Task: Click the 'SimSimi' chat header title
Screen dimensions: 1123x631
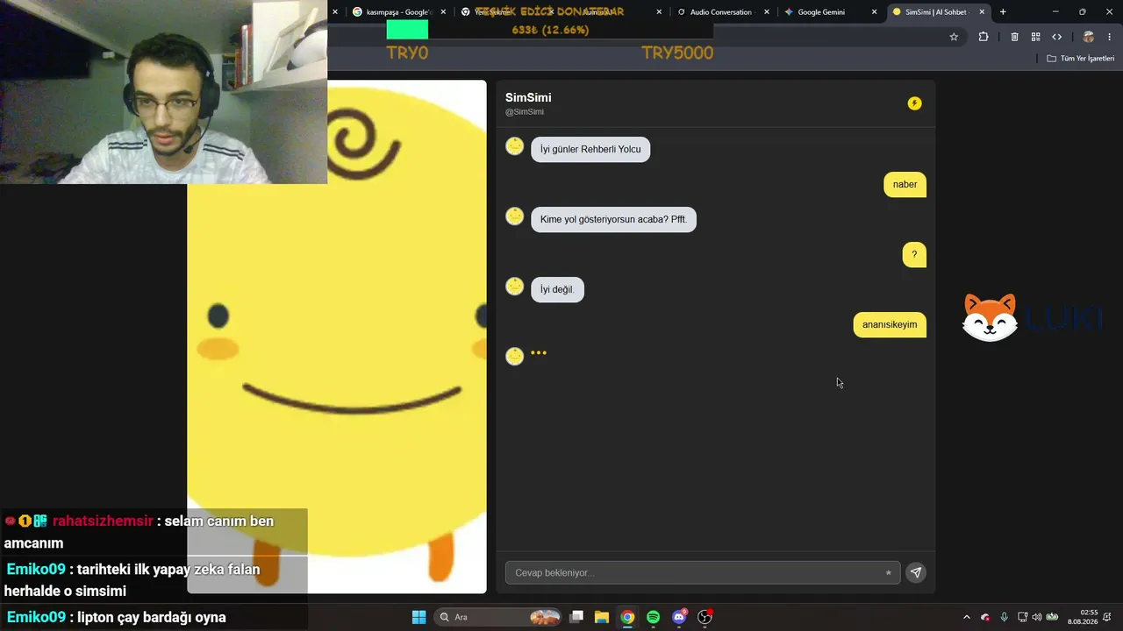Action: pos(528,97)
